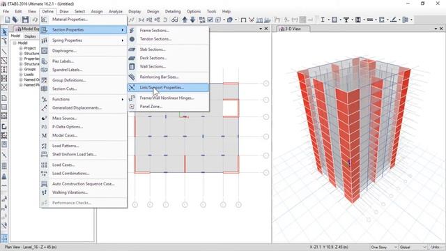The width and height of the screenshot is (446, 251).
Task: Move up in story list arrow
Action: (185, 20)
